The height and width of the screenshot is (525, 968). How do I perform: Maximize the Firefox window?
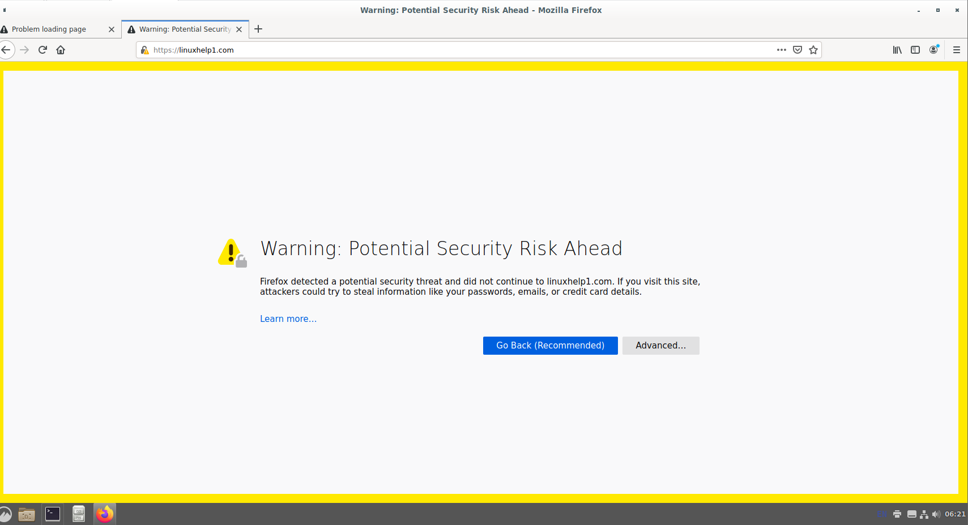[938, 10]
